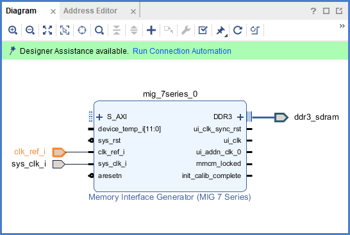This screenshot has width=350, height=235.
Task: Click the Expand All toolbar icon
Action: point(134,30)
